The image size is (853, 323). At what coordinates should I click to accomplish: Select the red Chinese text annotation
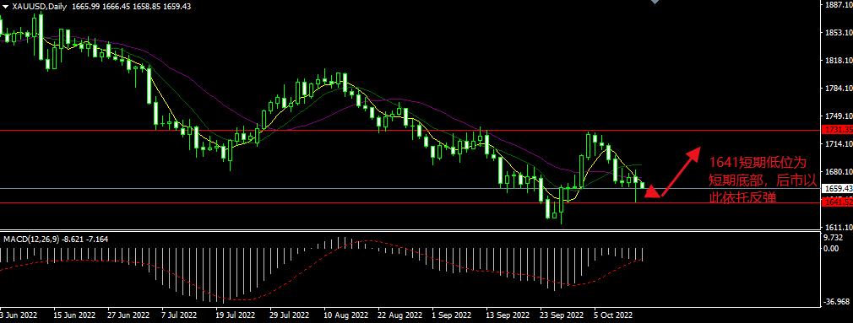point(756,180)
